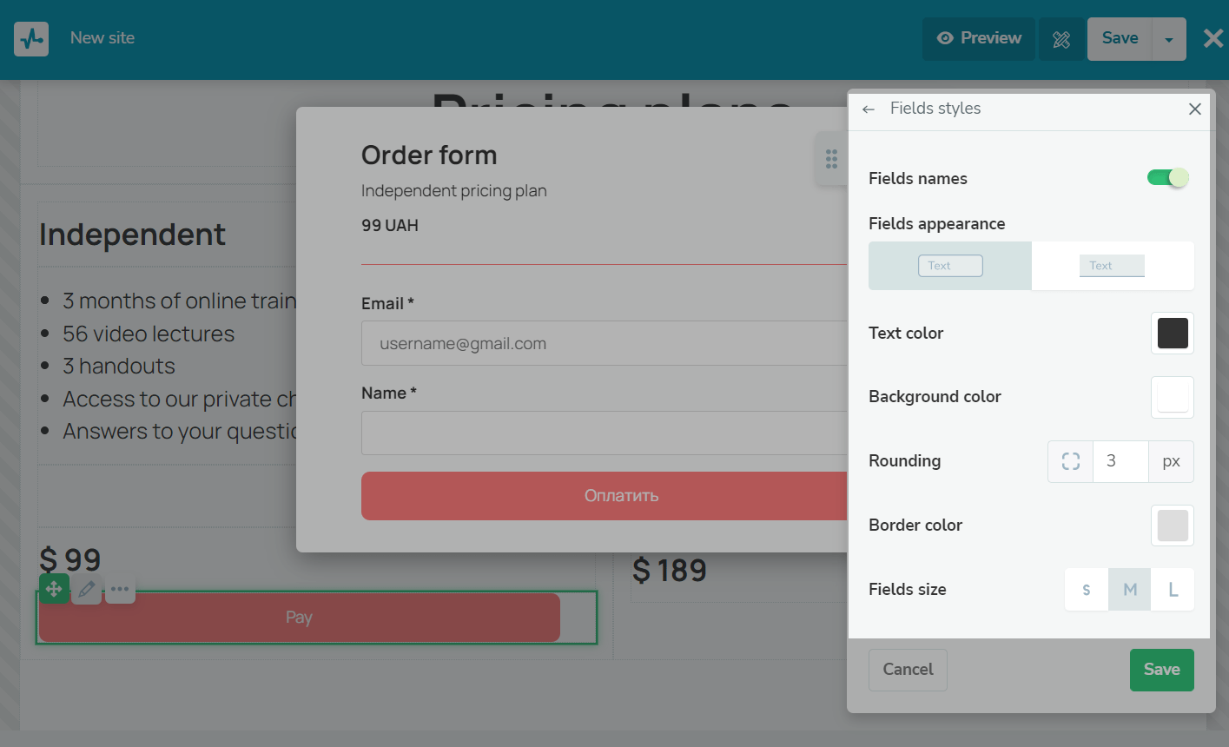The width and height of the screenshot is (1229, 747).
Task: Close the Fields styles panel
Action: coord(1195,109)
